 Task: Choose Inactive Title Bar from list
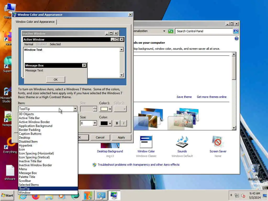(x=48, y=161)
